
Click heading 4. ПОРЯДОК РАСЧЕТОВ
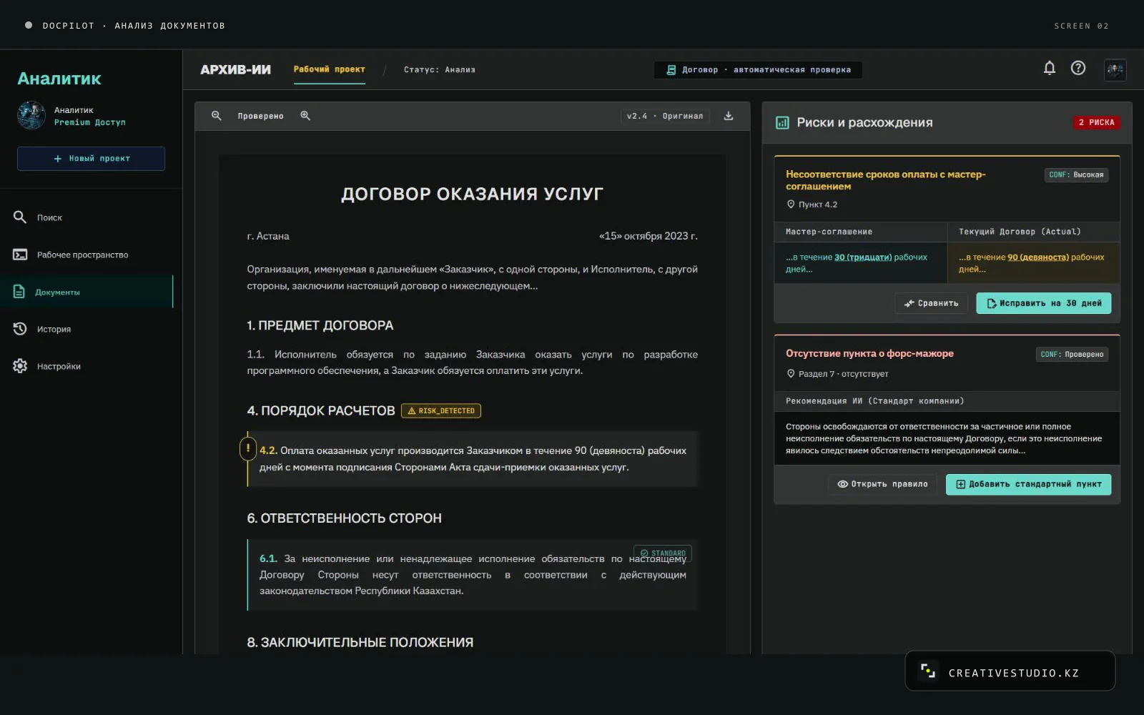click(x=321, y=411)
